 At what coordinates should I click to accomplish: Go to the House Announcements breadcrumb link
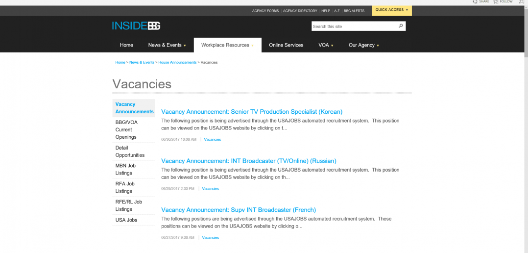point(177,62)
